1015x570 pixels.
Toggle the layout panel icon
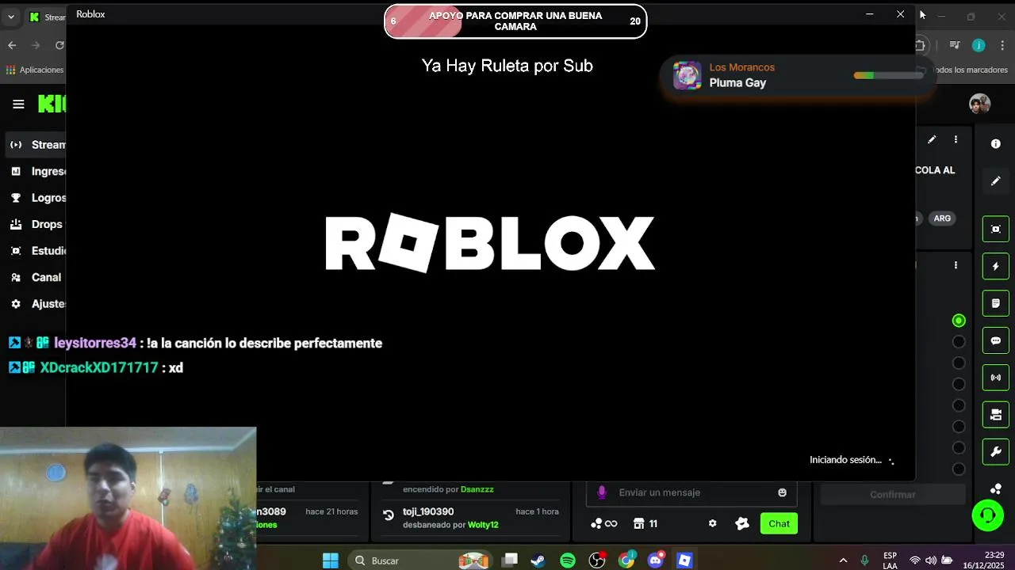pyautogui.click(x=996, y=415)
